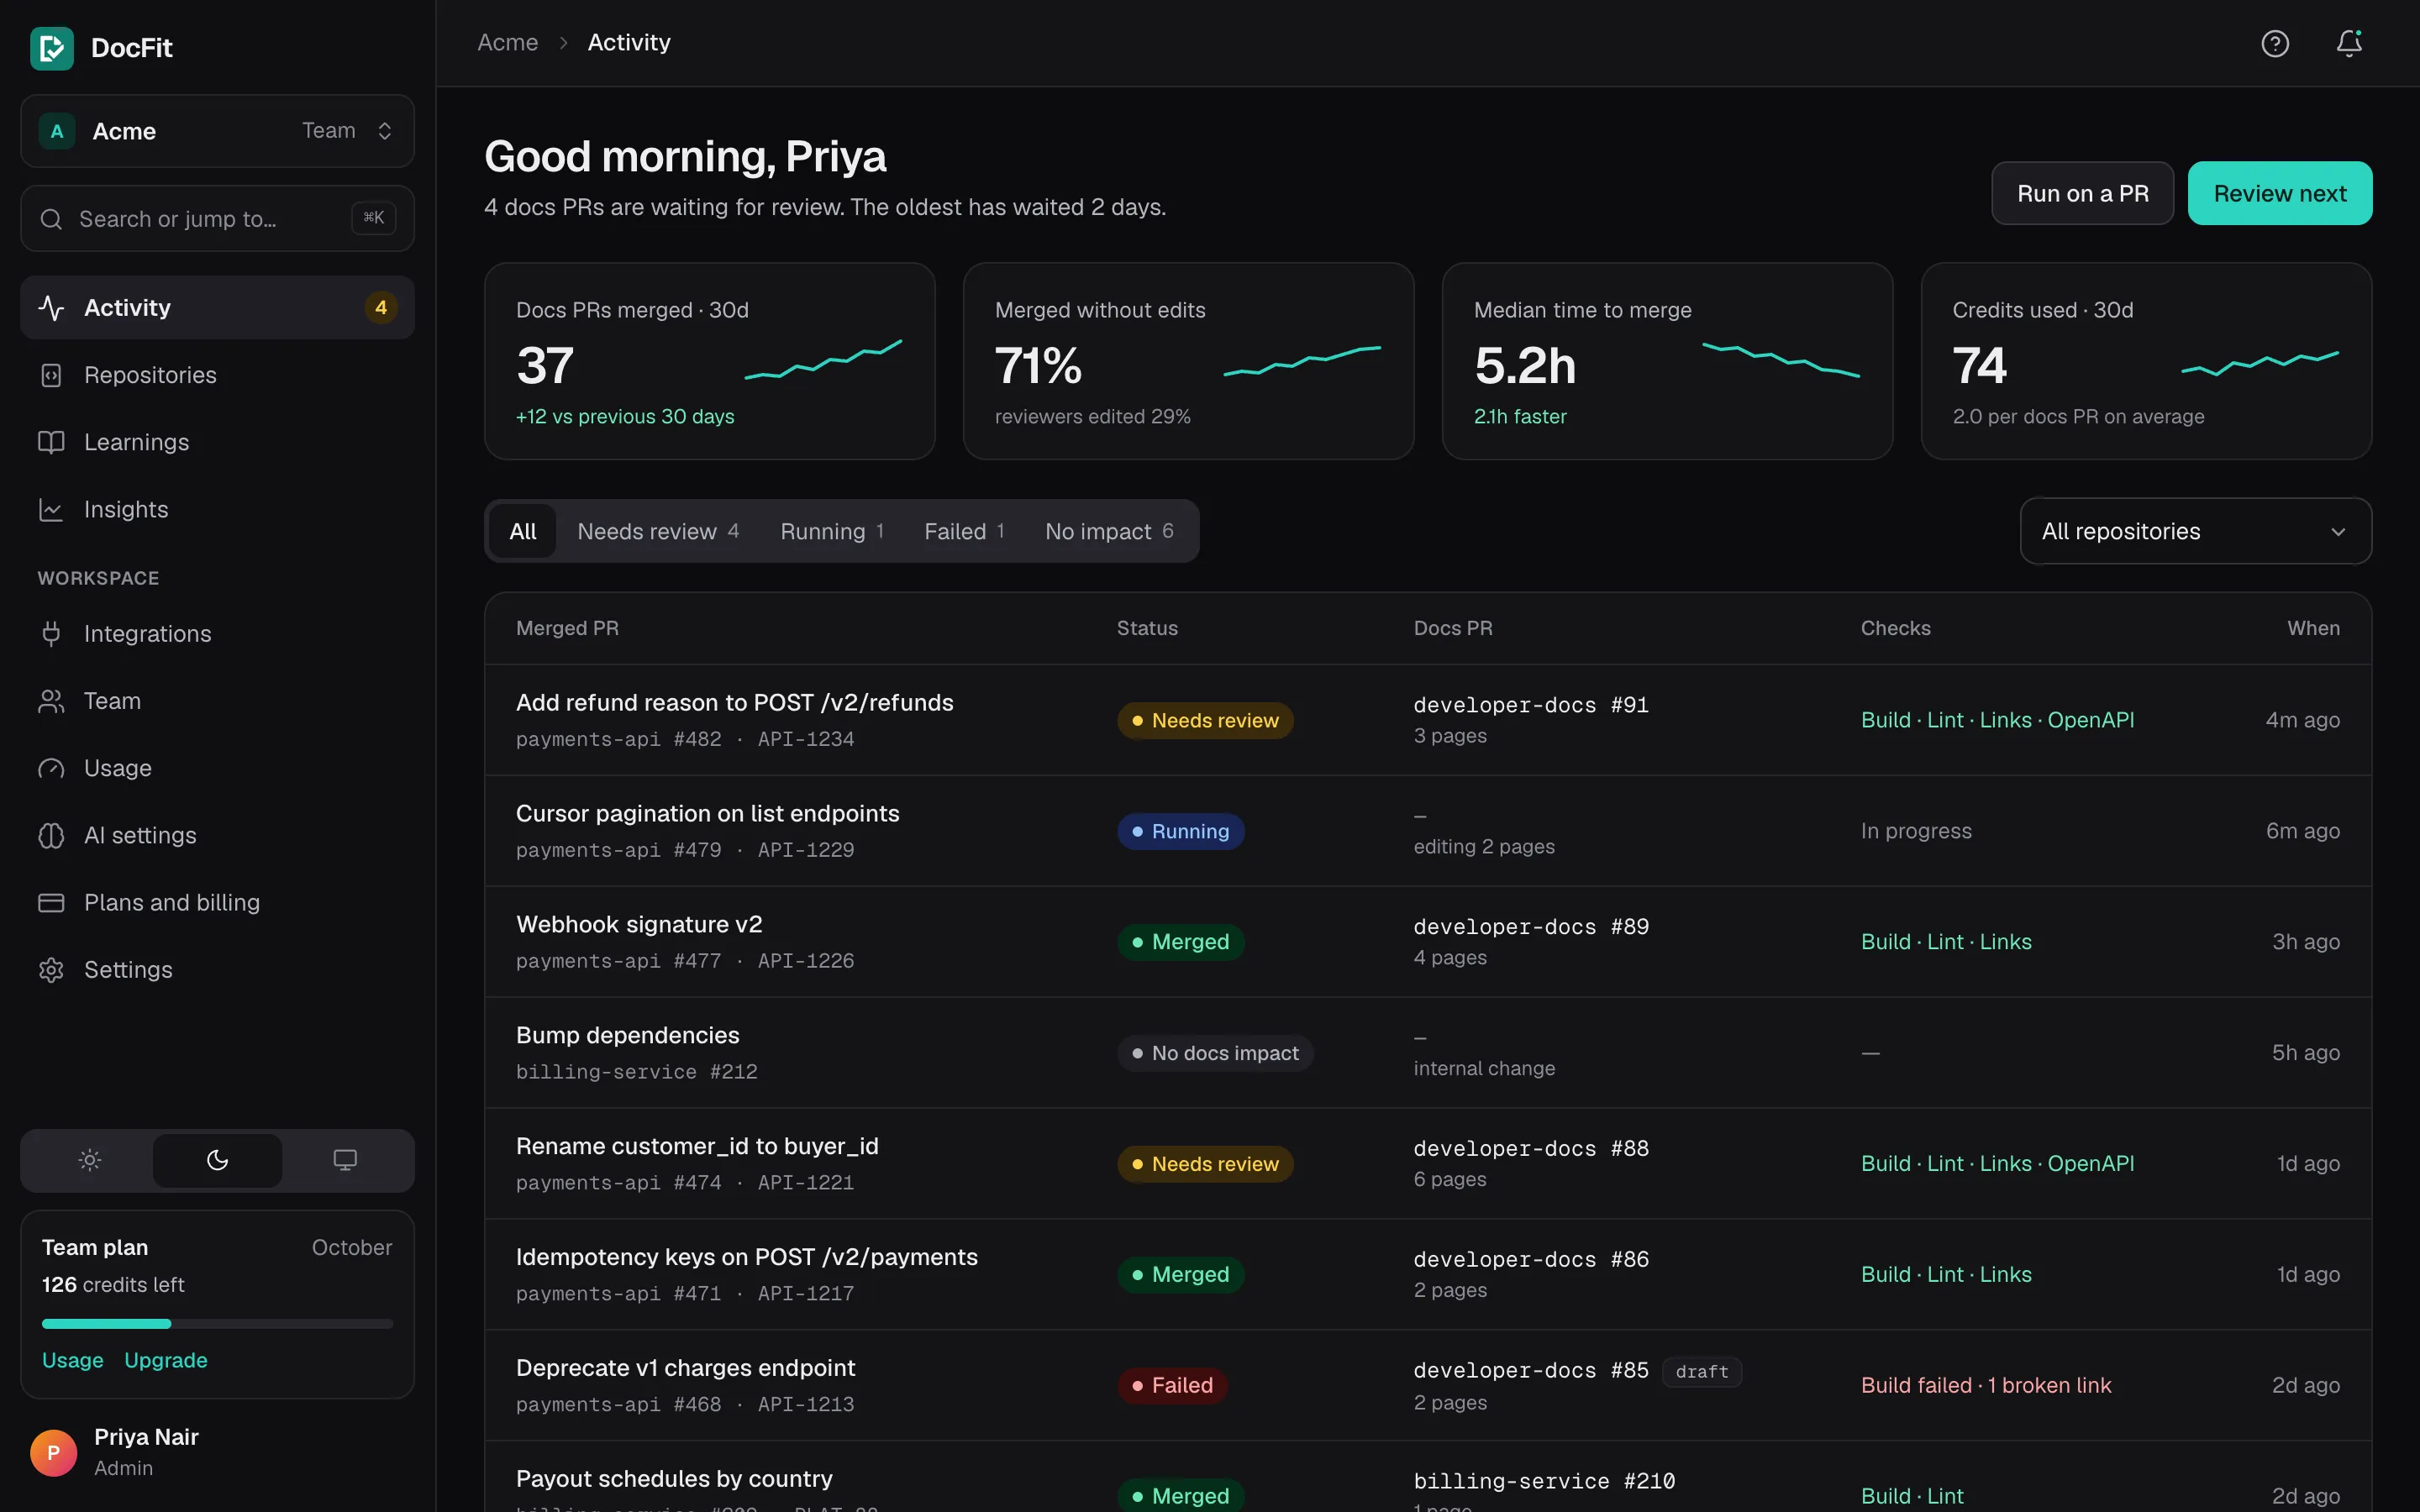2420x1512 pixels.
Task: Open Learnings in the sidebar
Action: [217, 442]
